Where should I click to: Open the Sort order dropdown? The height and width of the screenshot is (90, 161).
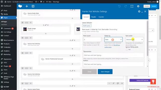(x=135, y=39)
